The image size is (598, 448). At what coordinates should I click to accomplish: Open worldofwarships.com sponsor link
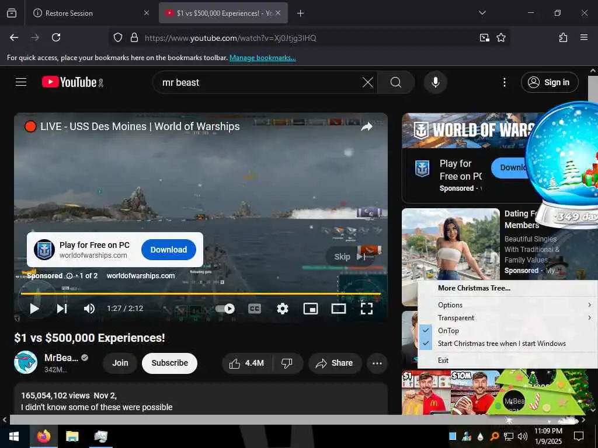pos(141,275)
